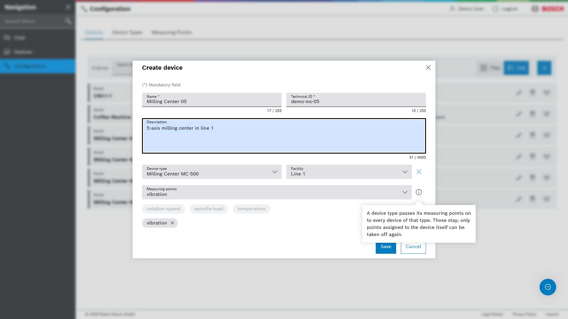
Task: Click the pencil edit icon in the first device row
Action: pos(519,93)
